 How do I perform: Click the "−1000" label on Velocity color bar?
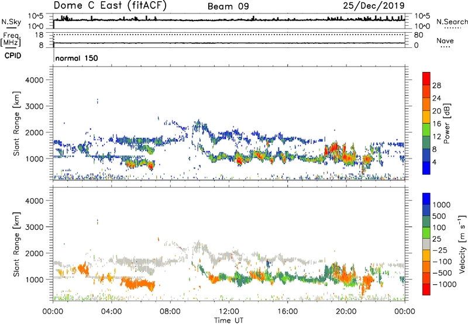point(444,284)
